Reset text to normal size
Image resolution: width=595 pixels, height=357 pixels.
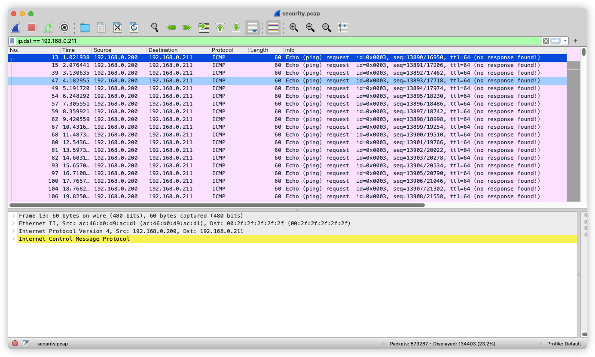pos(326,27)
